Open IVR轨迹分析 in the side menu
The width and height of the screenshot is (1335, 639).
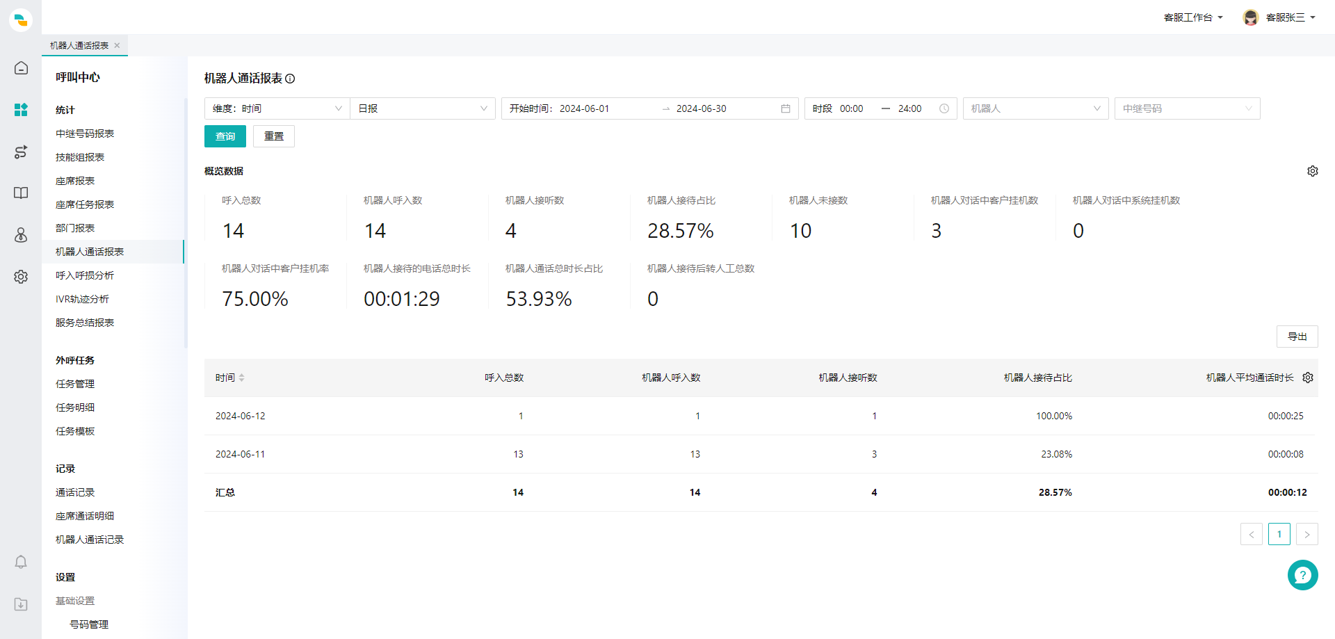click(82, 299)
